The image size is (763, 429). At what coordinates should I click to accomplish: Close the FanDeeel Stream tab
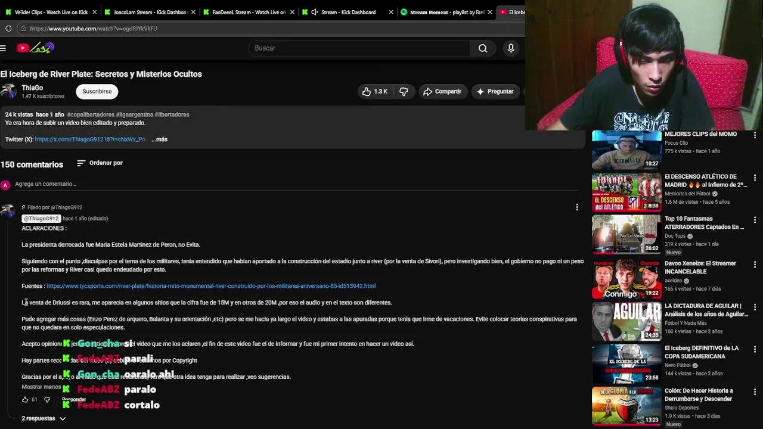tap(292, 12)
